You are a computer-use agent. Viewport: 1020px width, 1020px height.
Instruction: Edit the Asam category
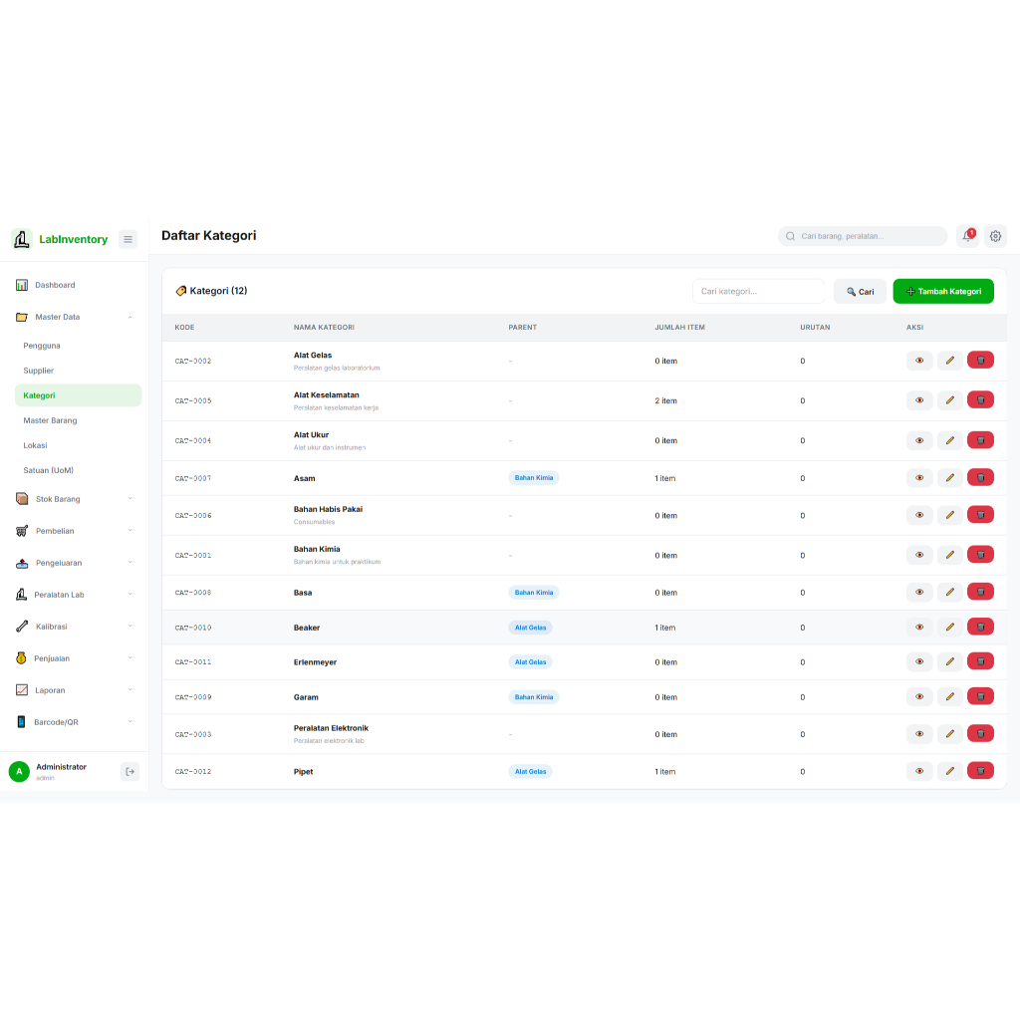click(949, 477)
